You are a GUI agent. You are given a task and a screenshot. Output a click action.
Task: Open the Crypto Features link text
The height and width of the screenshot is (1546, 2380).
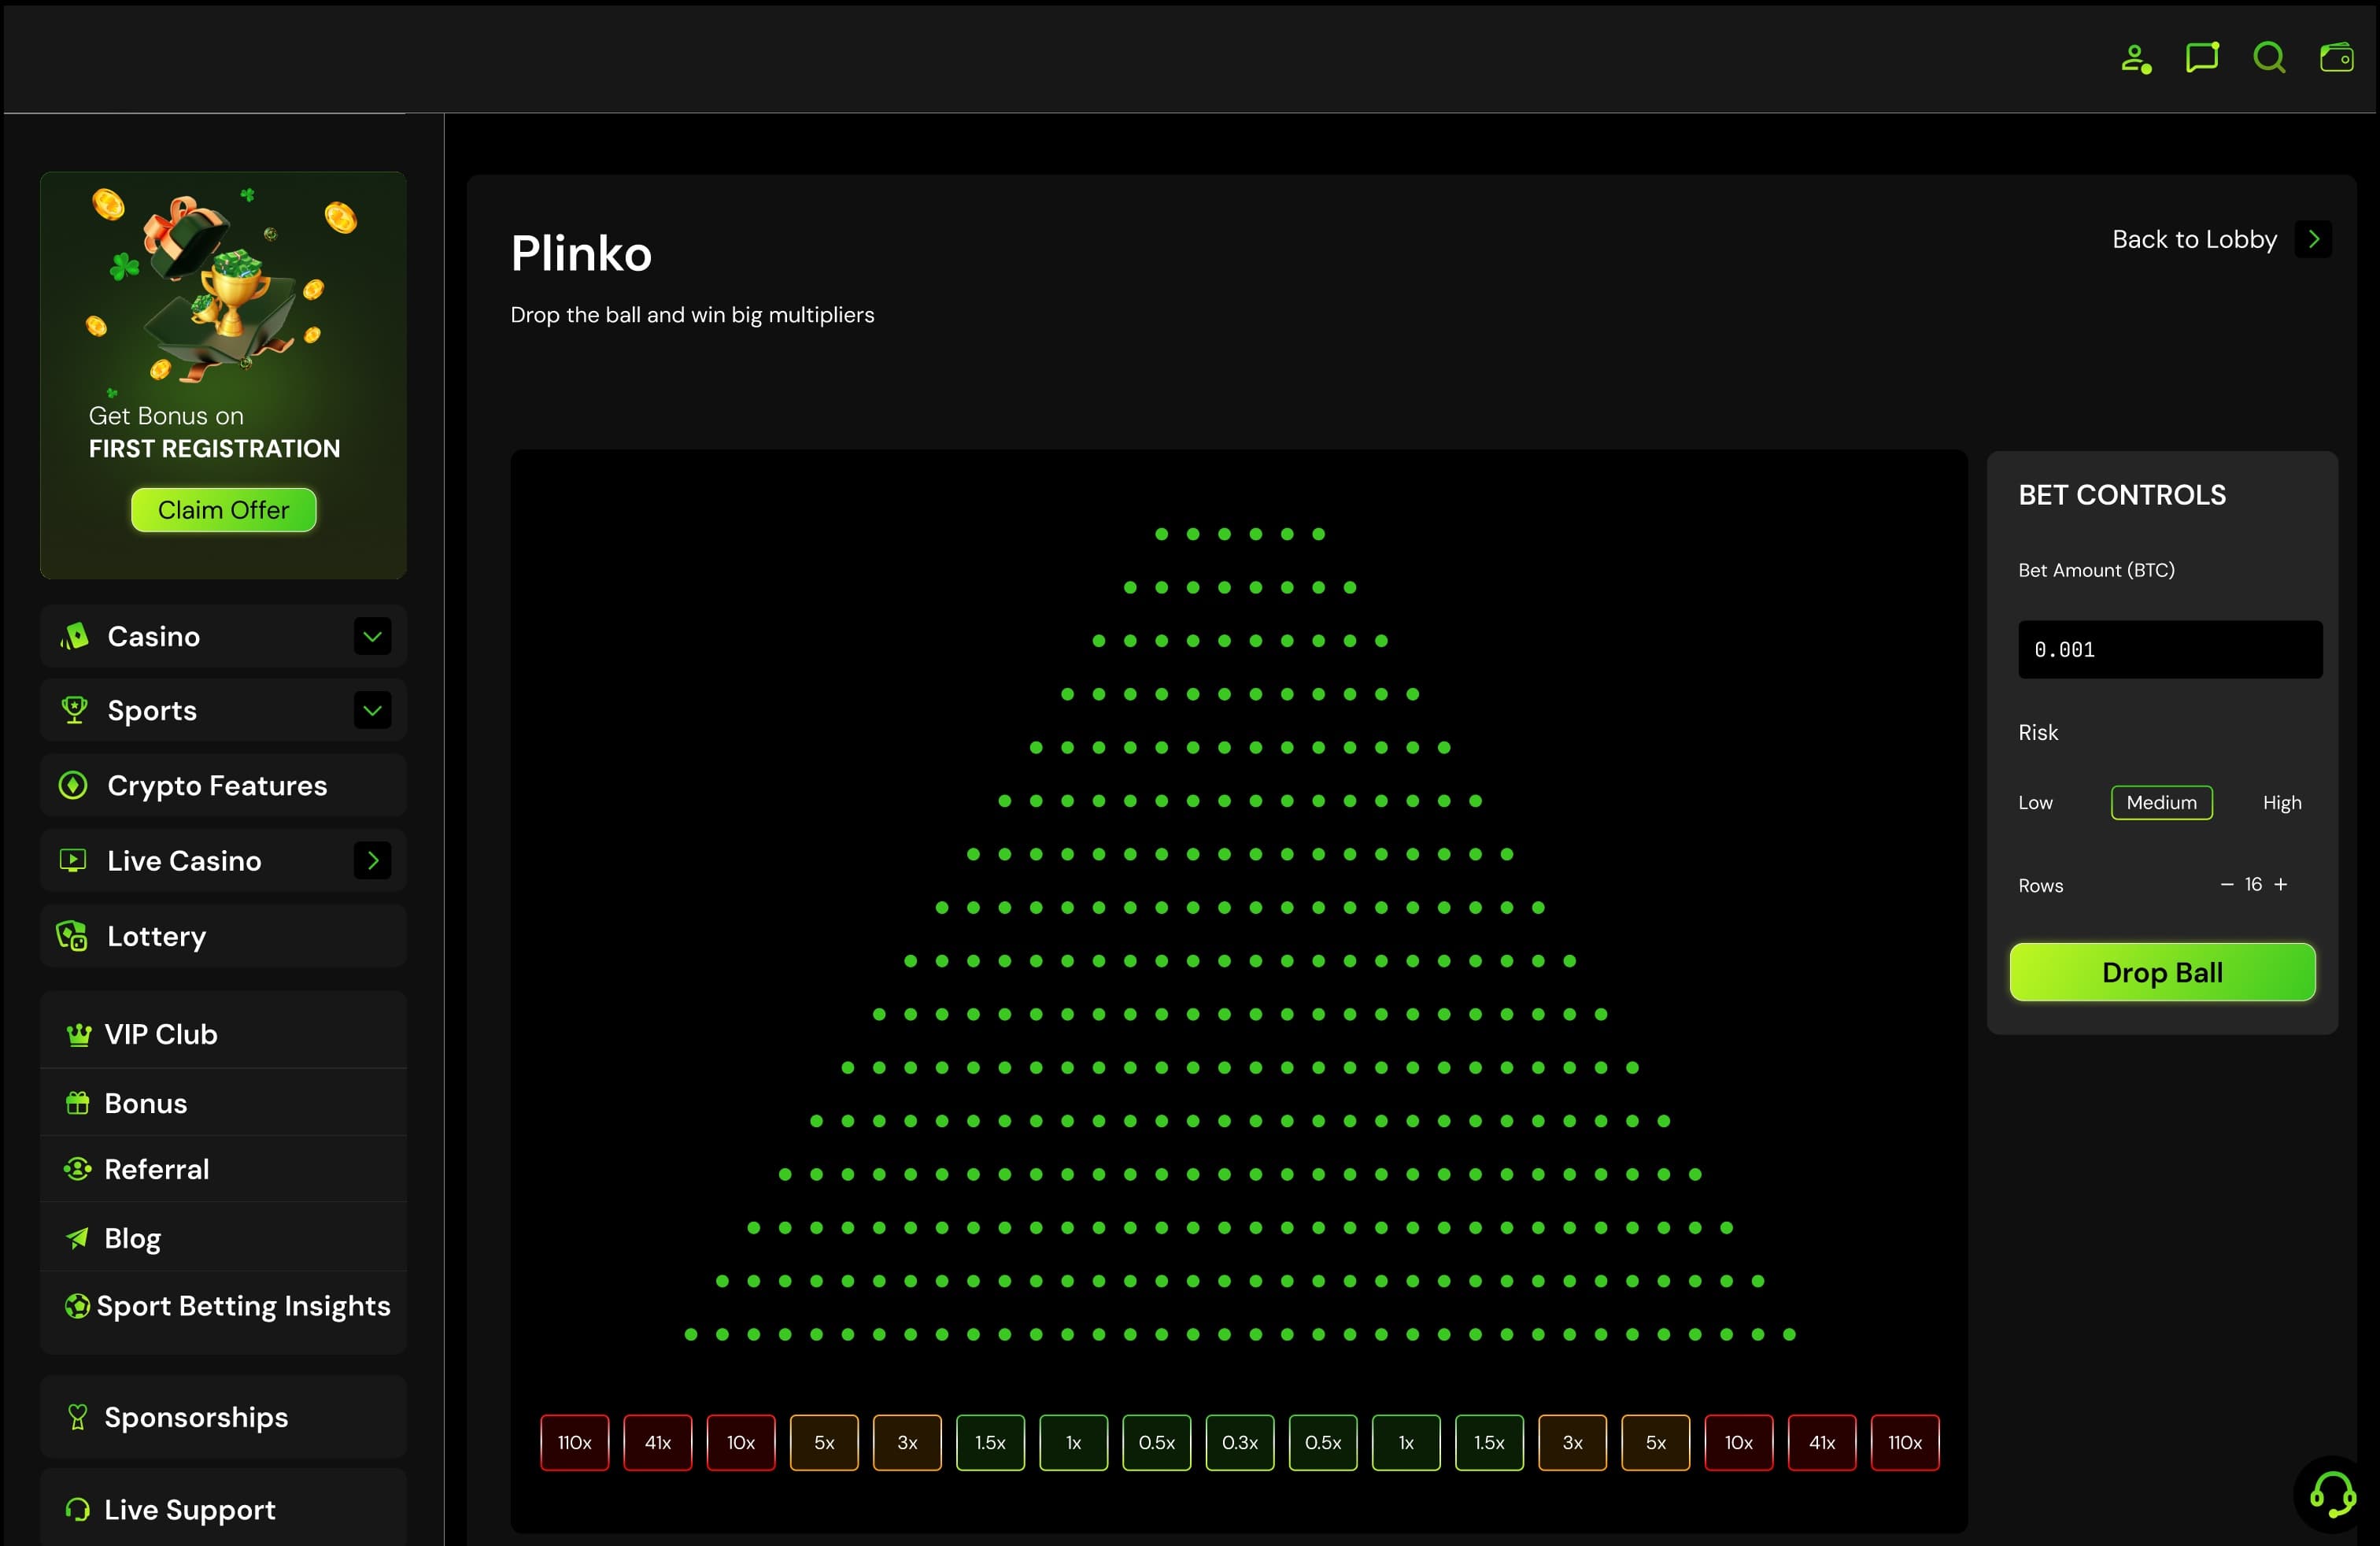(217, 786)
